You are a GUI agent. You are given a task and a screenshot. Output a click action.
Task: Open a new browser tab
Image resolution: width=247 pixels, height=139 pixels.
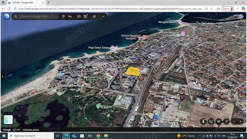pyautogui.click(x=49, y=2)
